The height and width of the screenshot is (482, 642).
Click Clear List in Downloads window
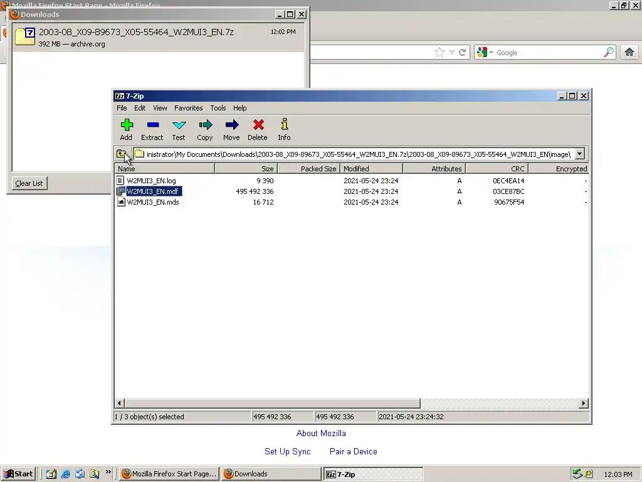point(29,183)
